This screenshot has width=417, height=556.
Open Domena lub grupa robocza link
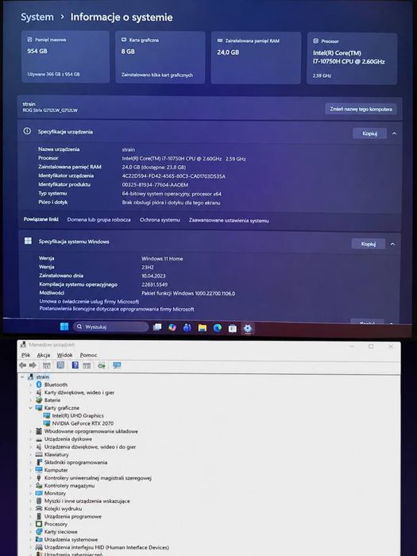(x=99, y=220)
